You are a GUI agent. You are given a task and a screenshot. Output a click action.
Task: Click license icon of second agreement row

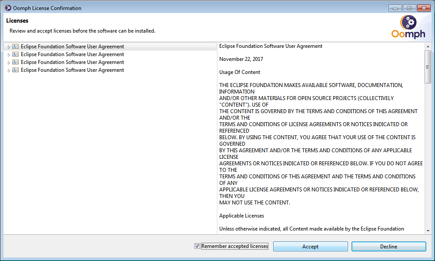coord(16,54)
